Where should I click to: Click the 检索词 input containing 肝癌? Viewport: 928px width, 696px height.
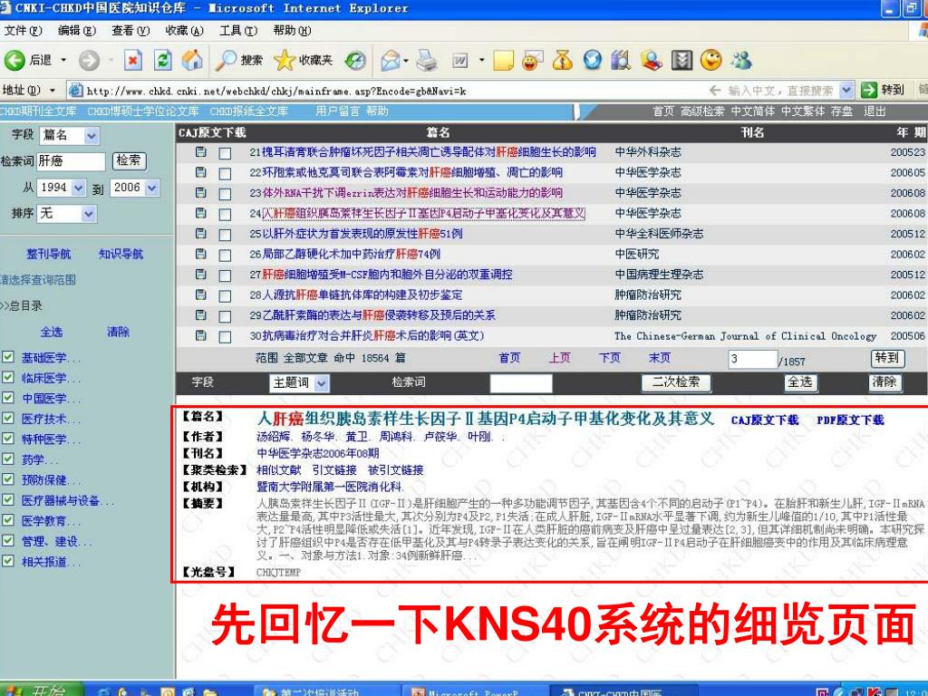(x=71, y=161)
